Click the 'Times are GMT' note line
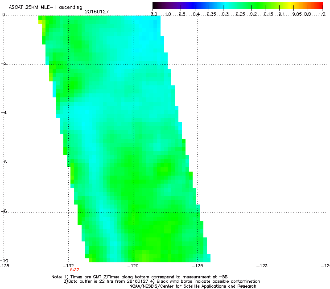 pyautogui.click(x=139, y=277)
